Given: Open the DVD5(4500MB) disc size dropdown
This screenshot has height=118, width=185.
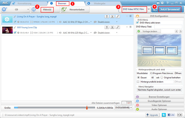Looking at the screenshot, I should tap(123, 108).
